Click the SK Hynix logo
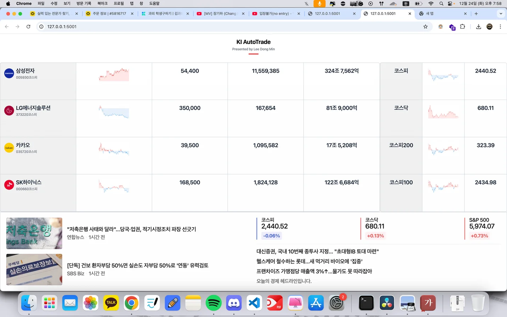 [9, 185]
